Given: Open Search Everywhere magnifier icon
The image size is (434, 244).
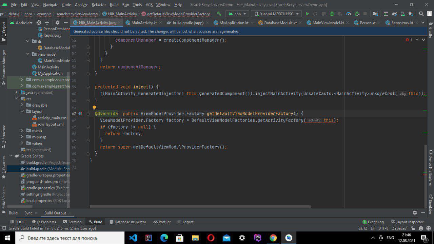Looking at the screenshot, I should 421,14.
